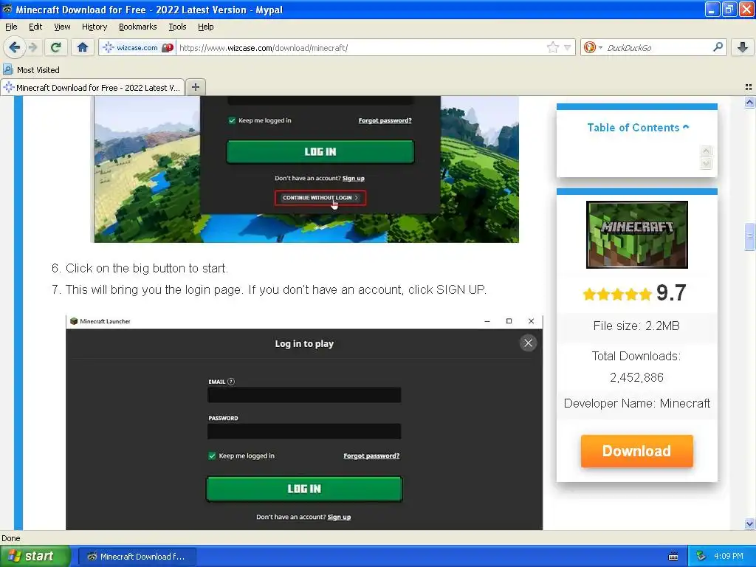The image size is (756, 567).
Task: Reload the current page
Action: pos(55,47)
